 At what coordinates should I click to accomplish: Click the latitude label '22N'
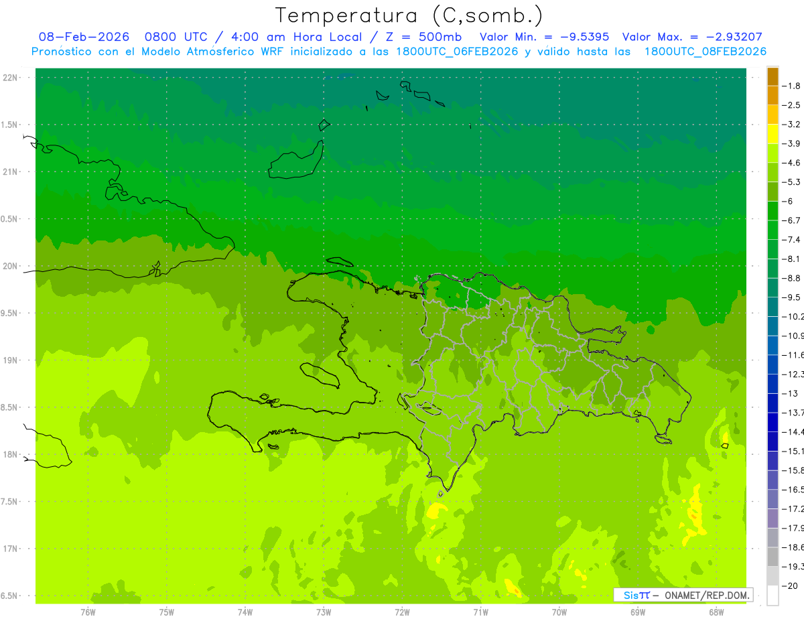pos(11,78)
